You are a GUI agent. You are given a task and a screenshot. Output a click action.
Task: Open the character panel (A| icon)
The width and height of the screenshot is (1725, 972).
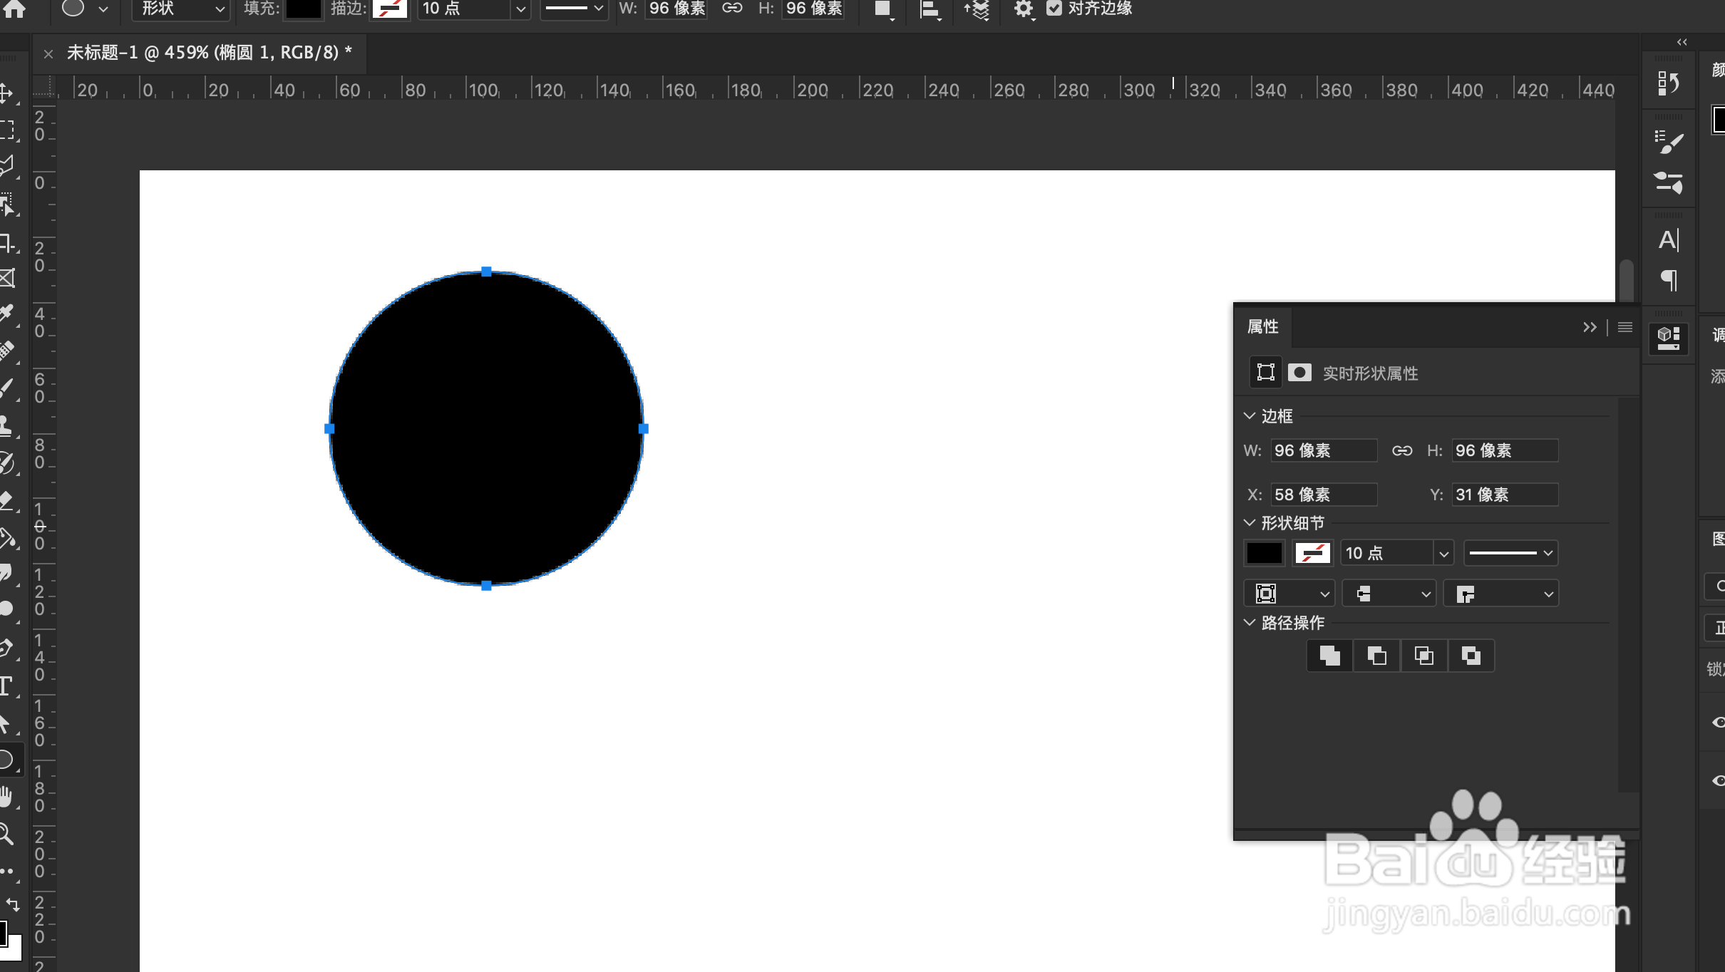point(1668,240)
